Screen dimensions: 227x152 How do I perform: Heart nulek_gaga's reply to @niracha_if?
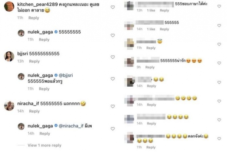point(113,129)
